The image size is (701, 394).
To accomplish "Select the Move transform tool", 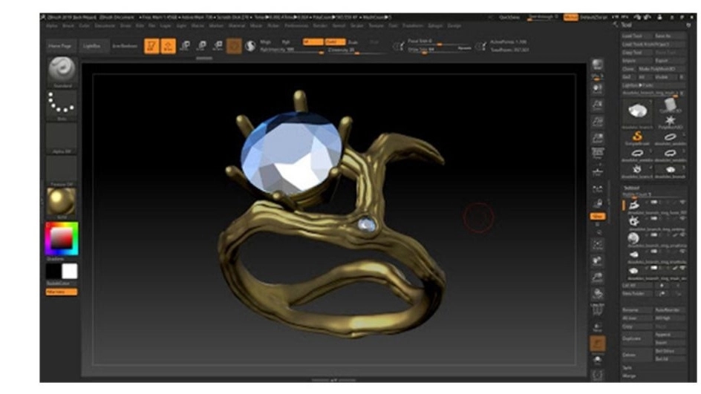I will (185, 45).
